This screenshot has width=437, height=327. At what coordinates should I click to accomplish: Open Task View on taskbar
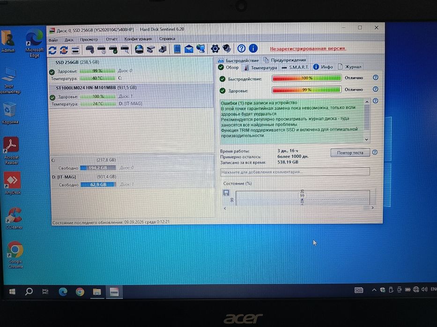coord(45,291)
